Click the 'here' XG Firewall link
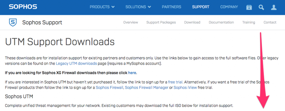Viewport: 285px width, 111px height. [x=132, y=73]
